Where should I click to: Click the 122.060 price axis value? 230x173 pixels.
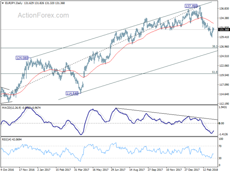(224, 66)
